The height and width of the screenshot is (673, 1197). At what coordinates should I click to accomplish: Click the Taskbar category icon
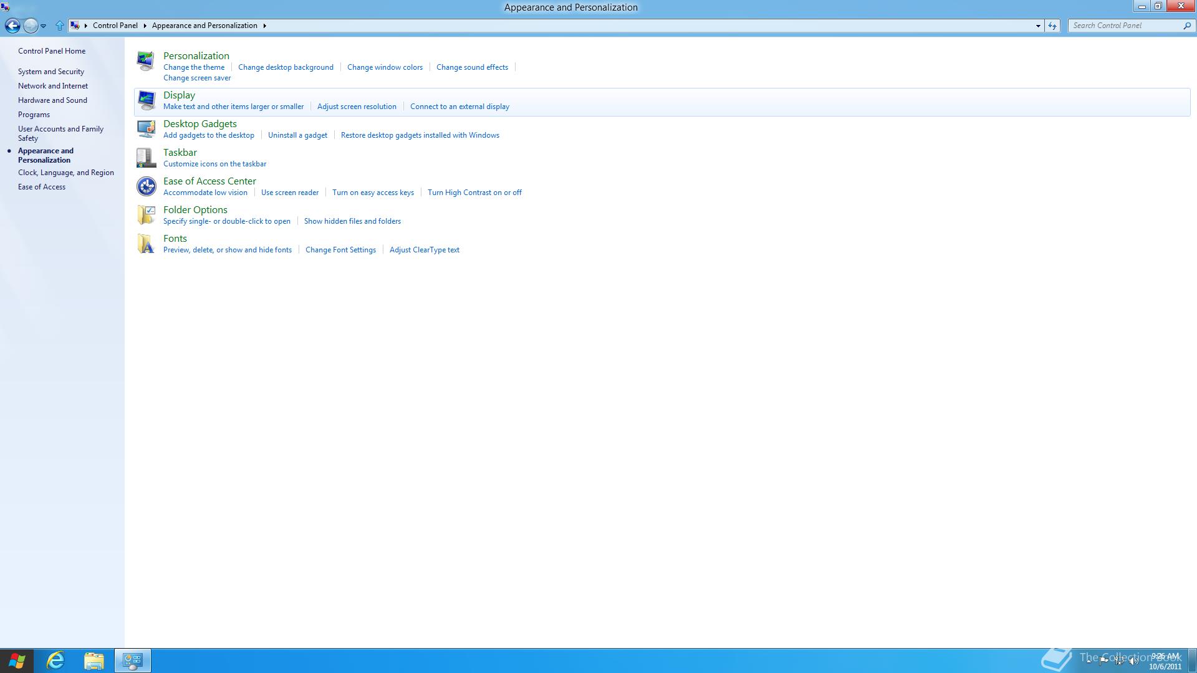146,158
